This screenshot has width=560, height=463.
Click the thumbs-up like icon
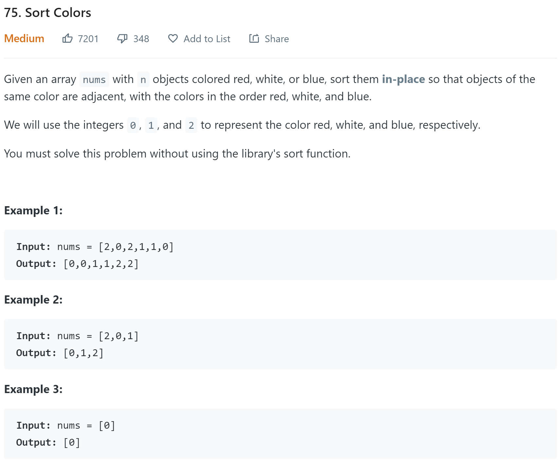(x=67, y=39)
